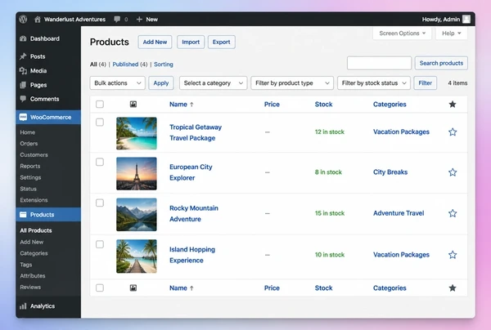Image resolution: width=491 pixels, height=330 pixels.
Task: Click the Filter button
Action: [x=425, y=83]
